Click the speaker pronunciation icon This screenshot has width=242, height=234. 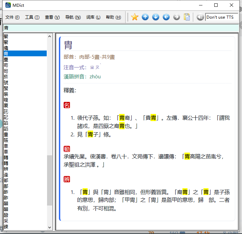200,17
